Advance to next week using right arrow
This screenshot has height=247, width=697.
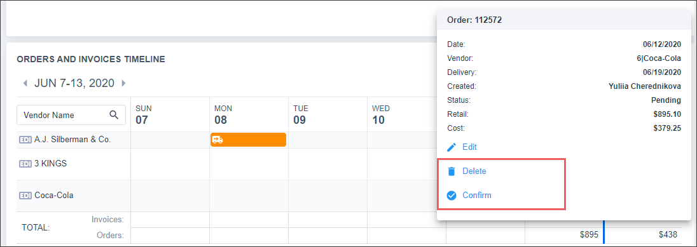click(123, 83)
